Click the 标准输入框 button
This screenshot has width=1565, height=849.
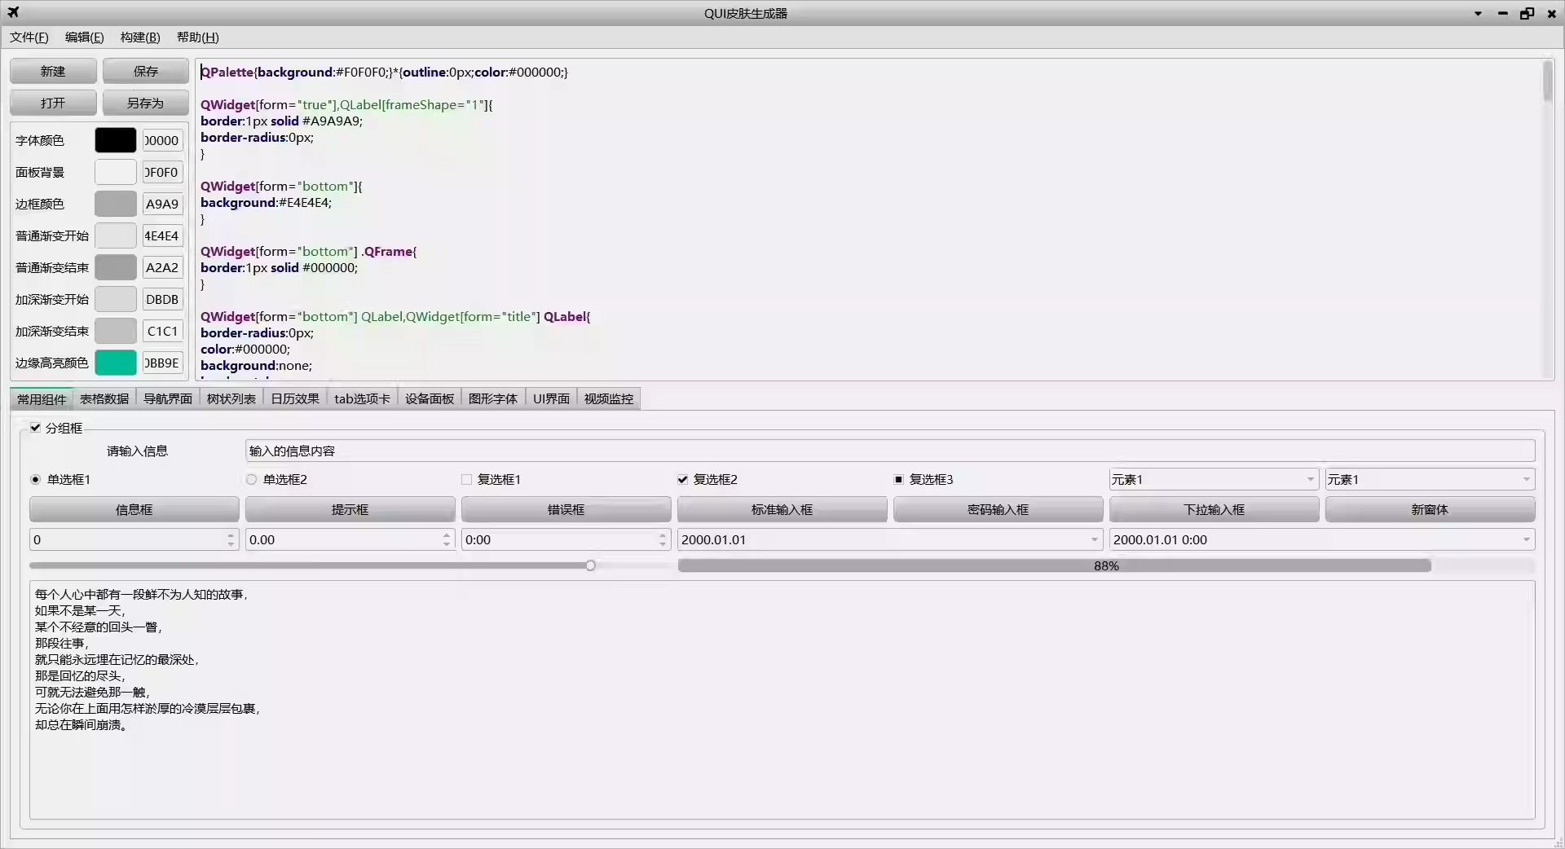(x=782, y=509)
